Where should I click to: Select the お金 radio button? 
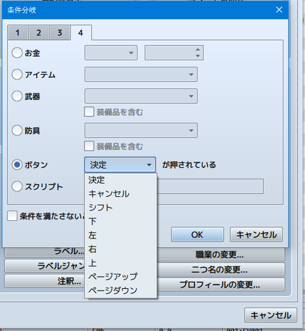[x=17, y=53]
